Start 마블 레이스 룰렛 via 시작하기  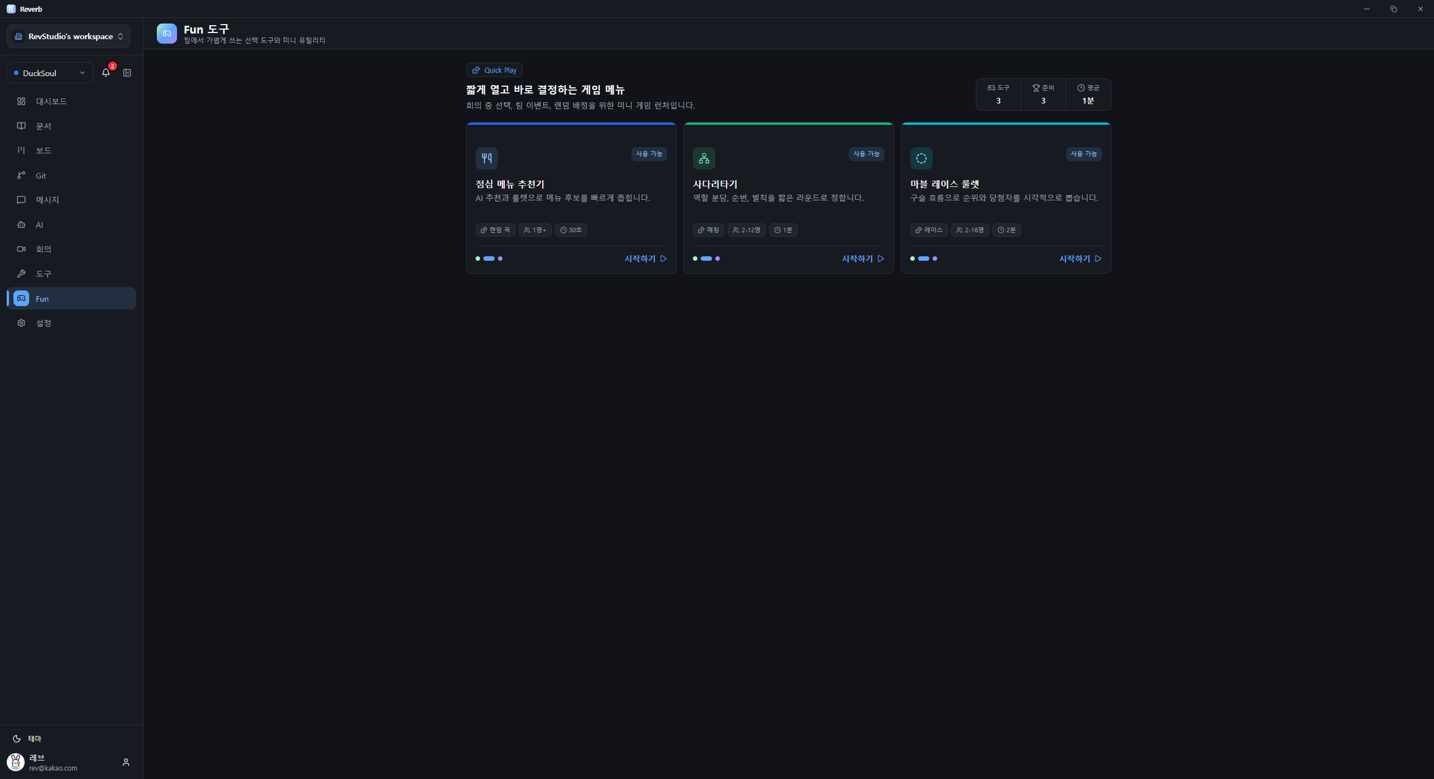coord(1081,259)
